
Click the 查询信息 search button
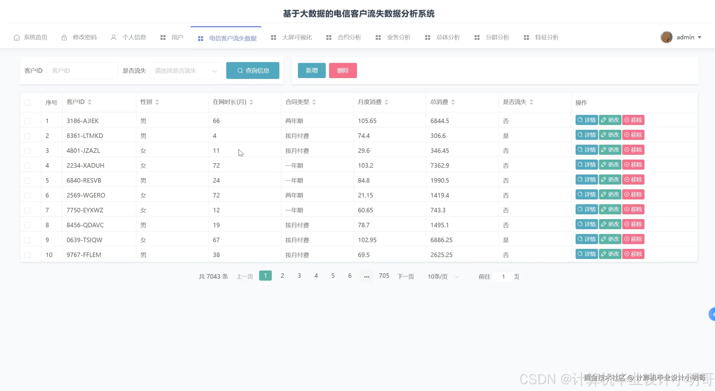pos(252,70)
